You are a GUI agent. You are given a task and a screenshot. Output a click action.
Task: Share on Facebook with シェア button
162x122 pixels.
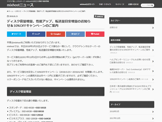pyautogui.click(x=36, y=34)
